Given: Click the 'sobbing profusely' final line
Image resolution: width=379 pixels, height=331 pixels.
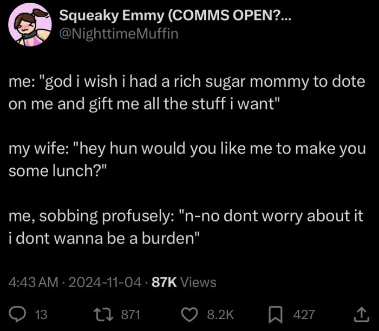Looking at the screenshot, I should (185, 227).
